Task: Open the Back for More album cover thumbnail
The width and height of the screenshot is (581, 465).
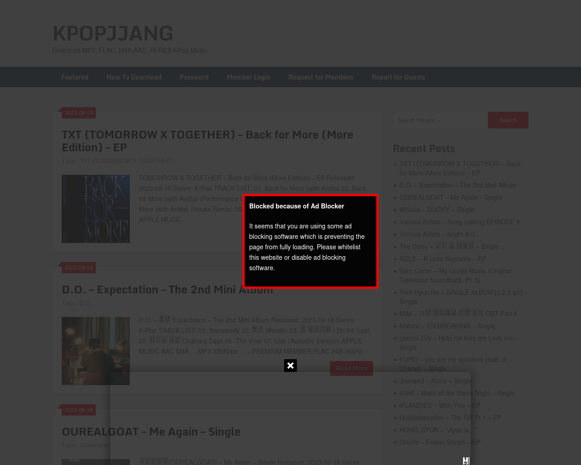Action: (96, 209)
